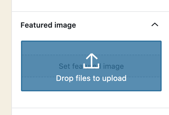Click the upload arrow icon in the drop zone
The height and width of the screenshot is (115, 169).
[91, 61]
